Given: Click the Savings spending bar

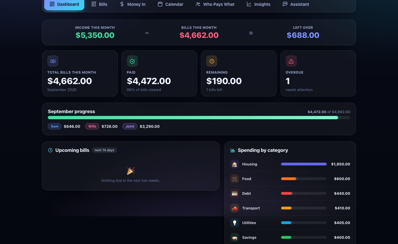Looking at the screenshot, I should click(x=304, y=237).
